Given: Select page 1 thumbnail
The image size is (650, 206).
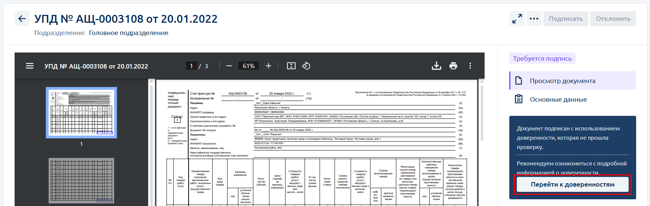Looking at the screenshot, I should [81, 113].
